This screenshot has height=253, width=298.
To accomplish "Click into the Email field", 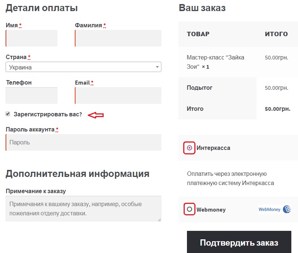I will (x=118, y=95).
